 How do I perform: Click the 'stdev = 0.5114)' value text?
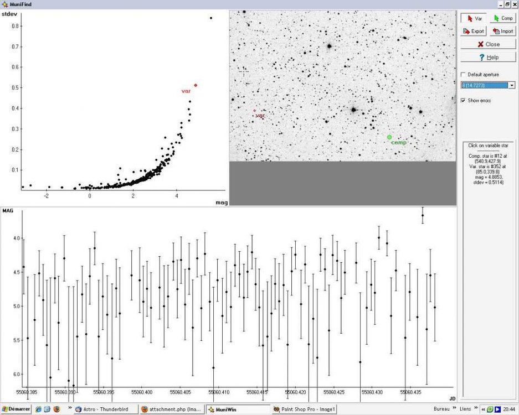(488, 183)
